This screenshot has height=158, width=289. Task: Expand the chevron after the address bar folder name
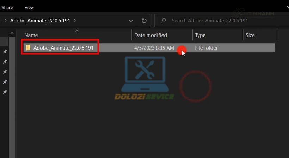point(75,20)
